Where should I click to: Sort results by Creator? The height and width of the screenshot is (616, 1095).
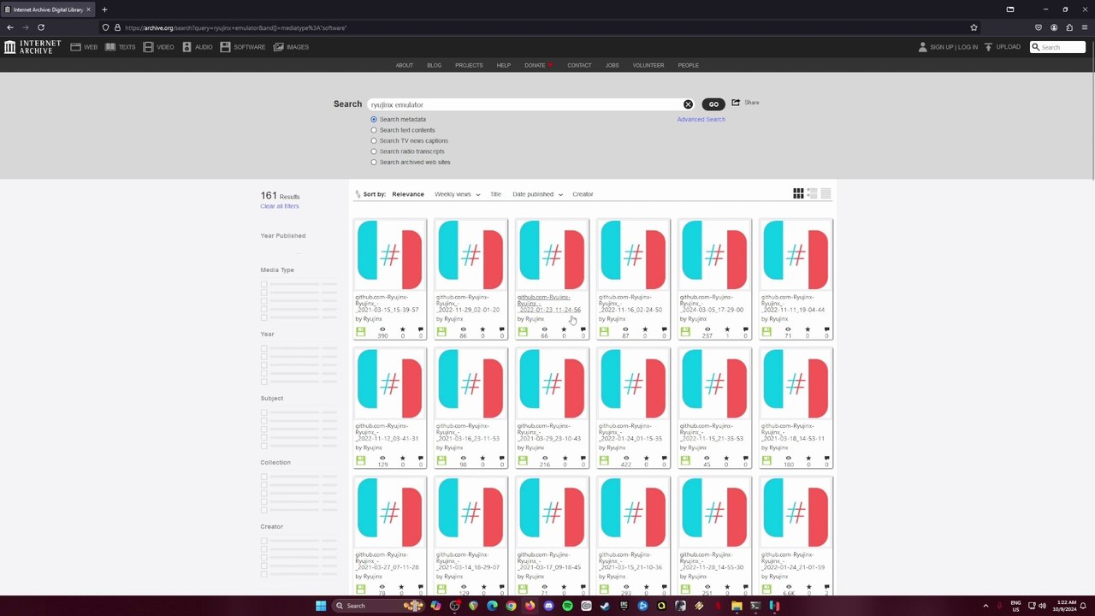(583, 194)
